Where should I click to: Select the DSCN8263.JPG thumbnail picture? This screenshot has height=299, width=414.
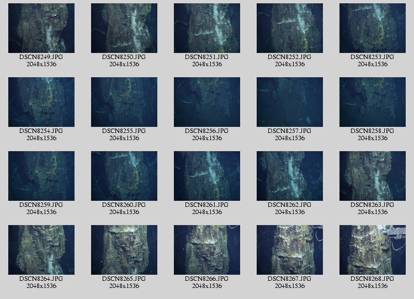[372, 176]
